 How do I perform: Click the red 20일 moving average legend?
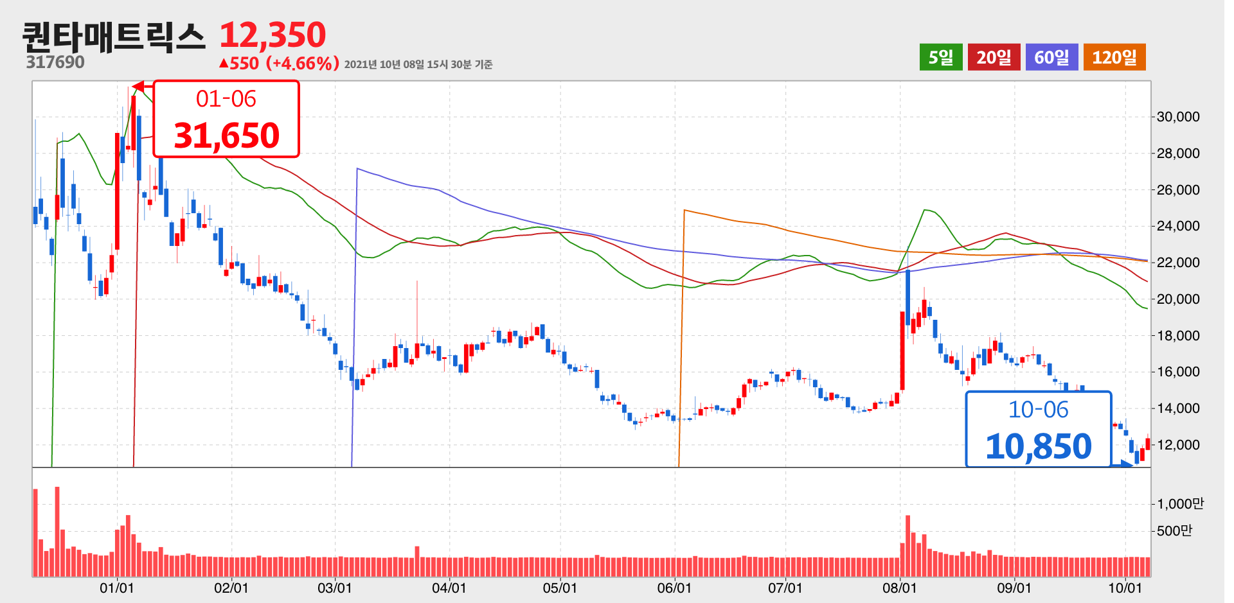click(994, 57)
